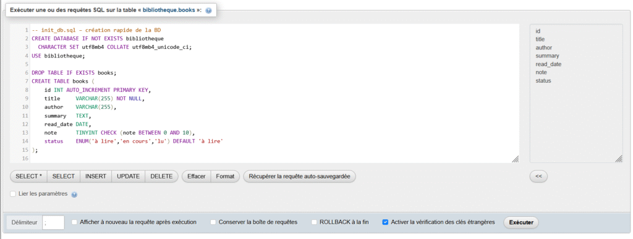The width and height of the screenshot is (633, 239).
Task: Open the bibliotheque.books table link
Action: click(169, 10)
